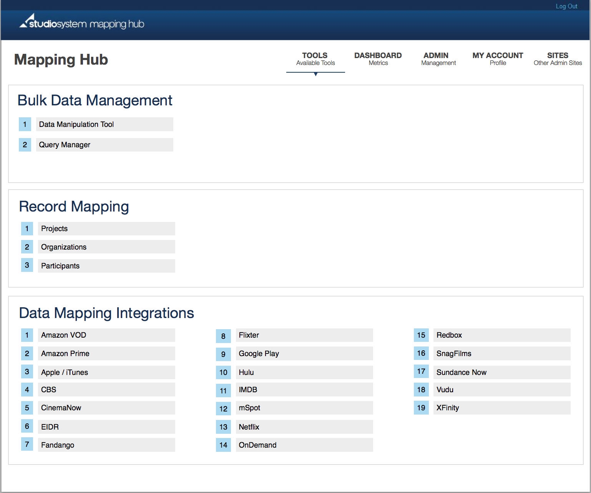Choose Apple / iTunes integration
The height and width of the screenshot is (493, 591).
[106, 372]
